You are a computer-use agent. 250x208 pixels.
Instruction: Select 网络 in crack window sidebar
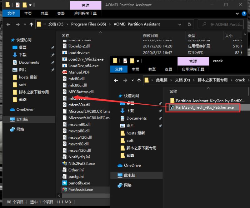(x=128, y=185)
